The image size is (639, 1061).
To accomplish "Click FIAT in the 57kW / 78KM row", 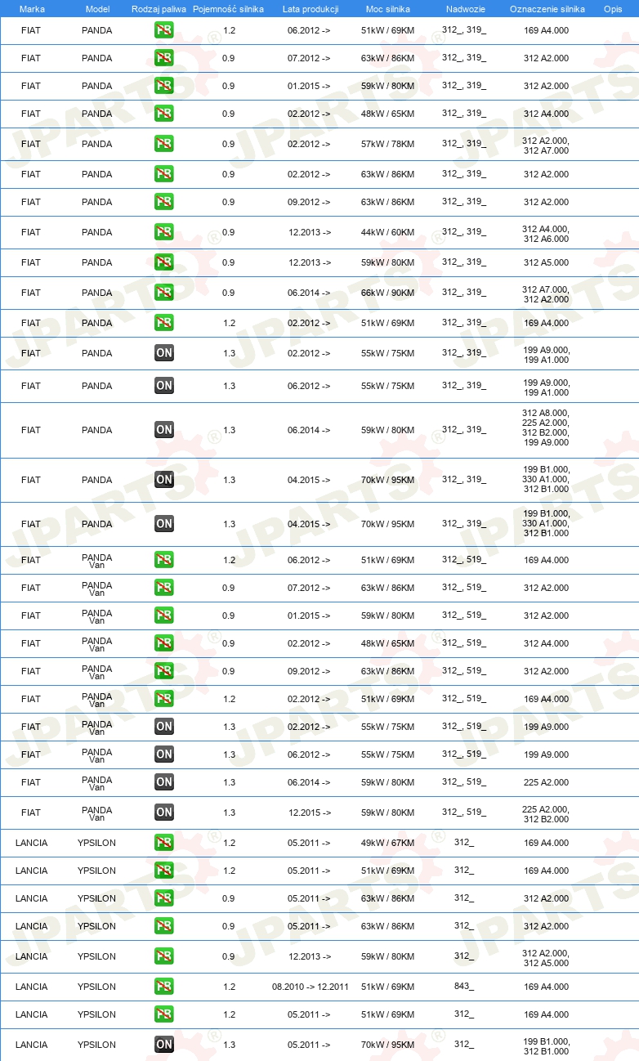I will click(x=31, y=145).
